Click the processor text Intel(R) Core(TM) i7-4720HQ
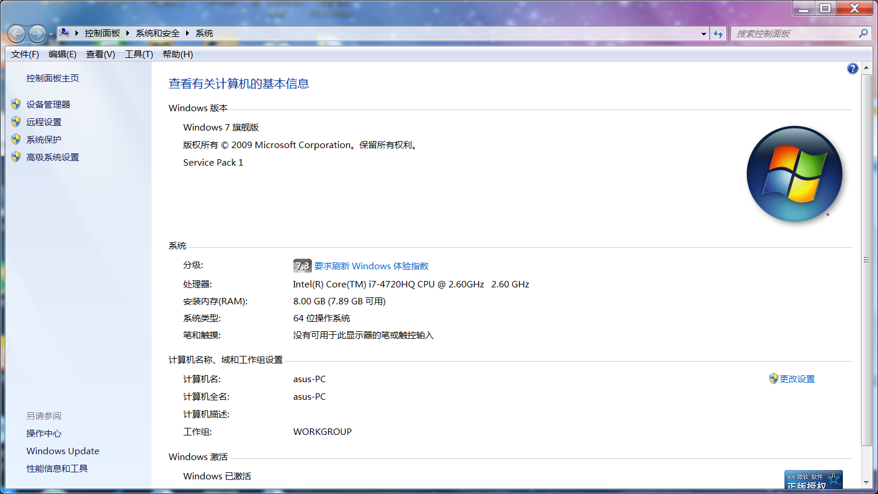 [355, 284]
